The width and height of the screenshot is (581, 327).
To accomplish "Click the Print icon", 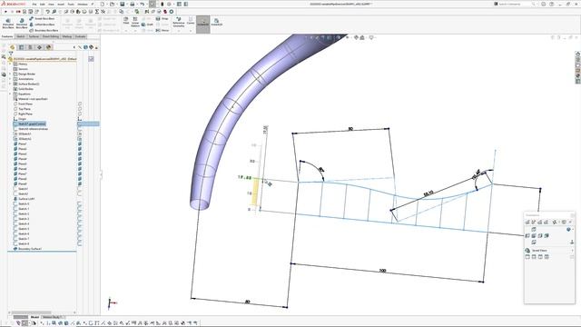I will (x=132, y=4).
